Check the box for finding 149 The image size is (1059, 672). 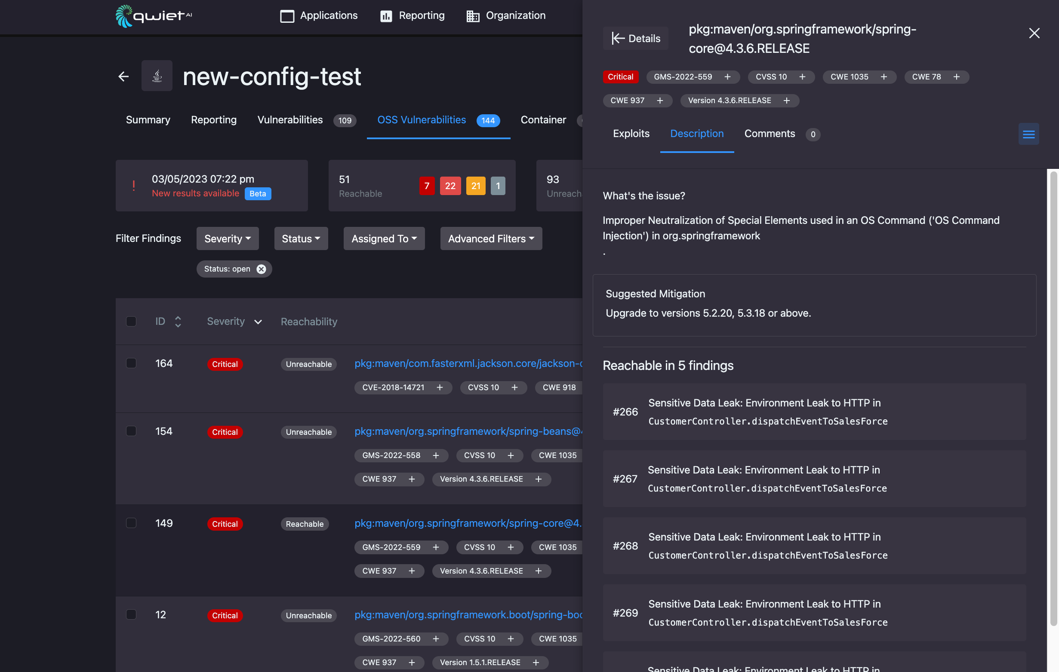(131, 523)
